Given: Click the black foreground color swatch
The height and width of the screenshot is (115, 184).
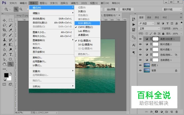Looking at the screenshot, I should [6, 75].
